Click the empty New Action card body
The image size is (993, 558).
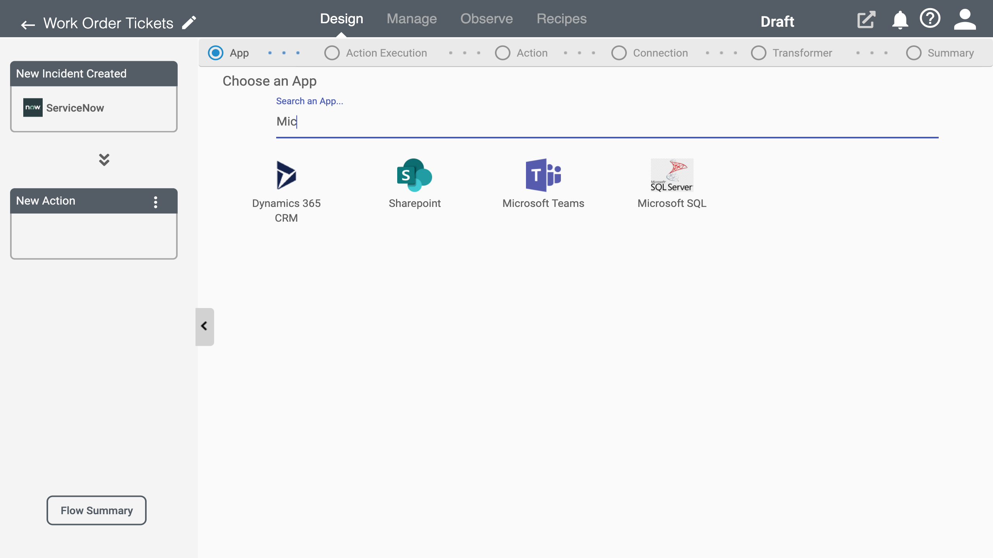coord(94,236)
